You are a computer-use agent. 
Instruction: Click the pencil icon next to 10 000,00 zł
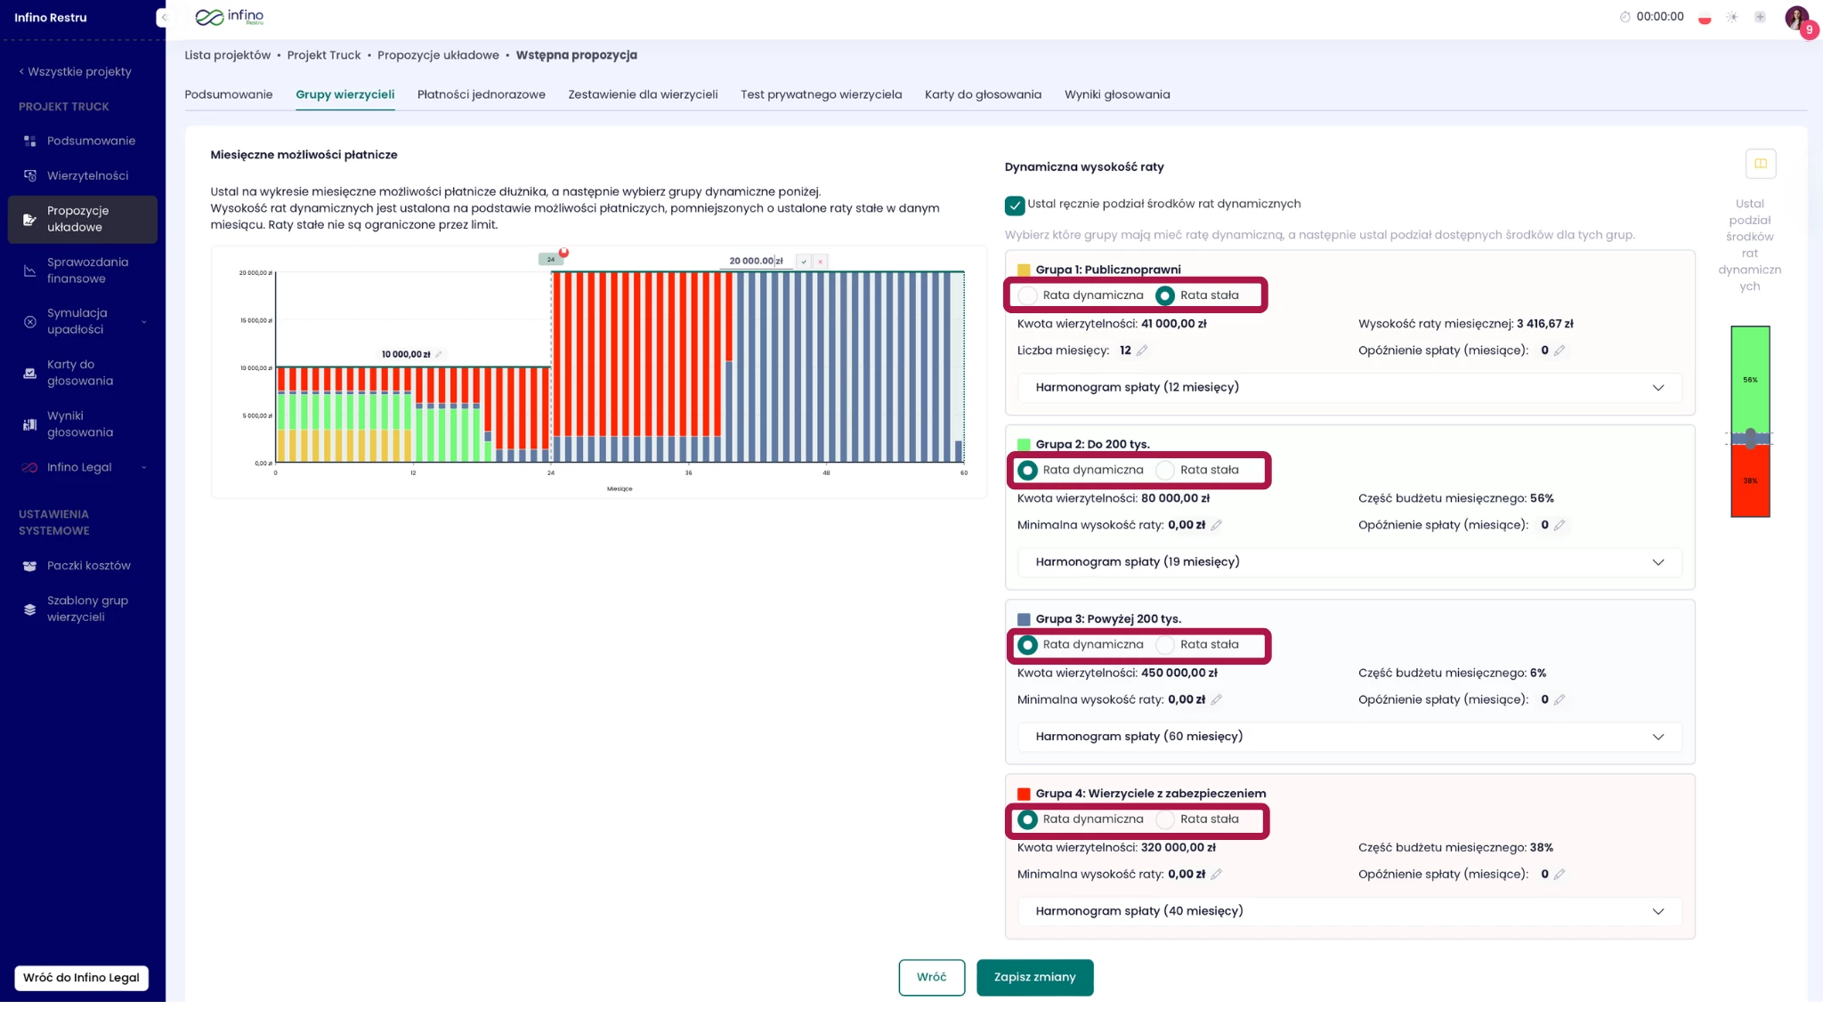tap(439, 355)
